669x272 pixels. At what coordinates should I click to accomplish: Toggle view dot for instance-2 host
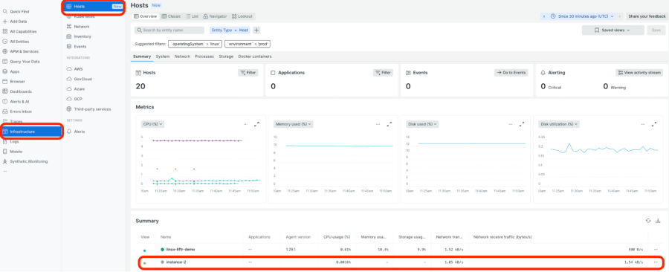pos(145,263)
